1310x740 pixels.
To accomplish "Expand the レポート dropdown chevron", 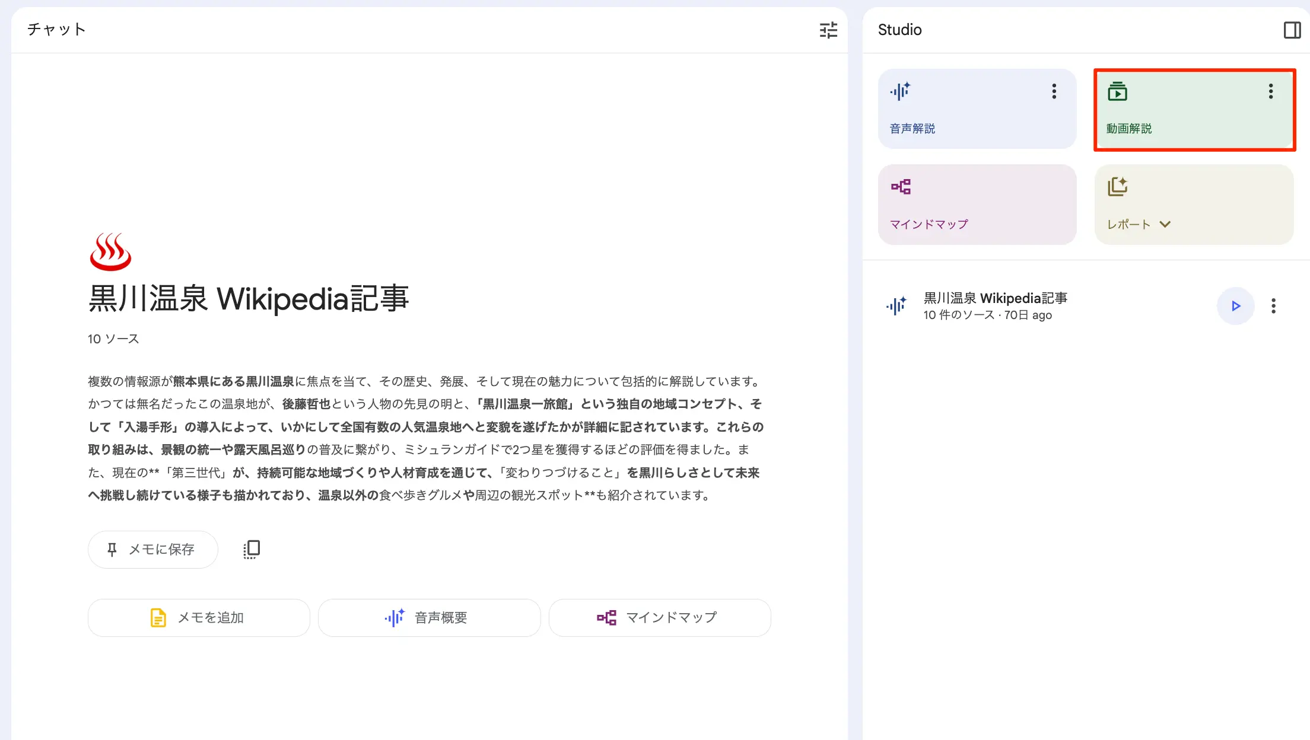I will [x=1165, y=224].
